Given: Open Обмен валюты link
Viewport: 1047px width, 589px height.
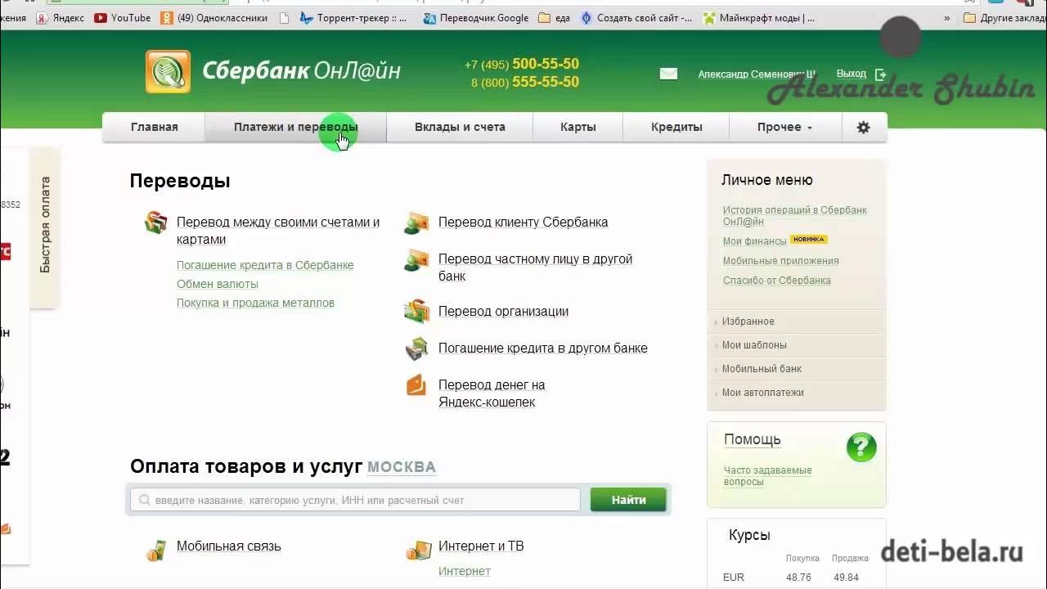Looking at the screenshot, I should point(218,284).
